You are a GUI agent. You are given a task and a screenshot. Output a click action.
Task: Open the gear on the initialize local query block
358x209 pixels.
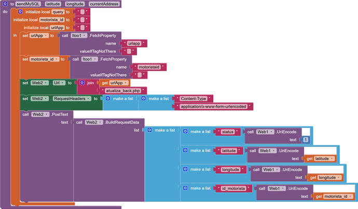point(20,11)
